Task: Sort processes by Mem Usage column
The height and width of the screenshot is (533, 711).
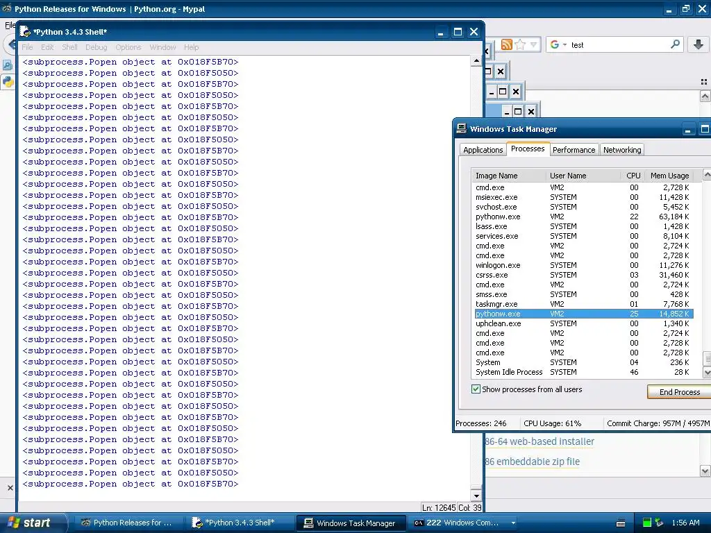Action: (670, 176)
